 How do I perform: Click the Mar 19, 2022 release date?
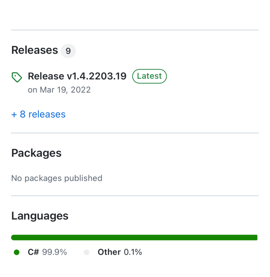point(59,90)
